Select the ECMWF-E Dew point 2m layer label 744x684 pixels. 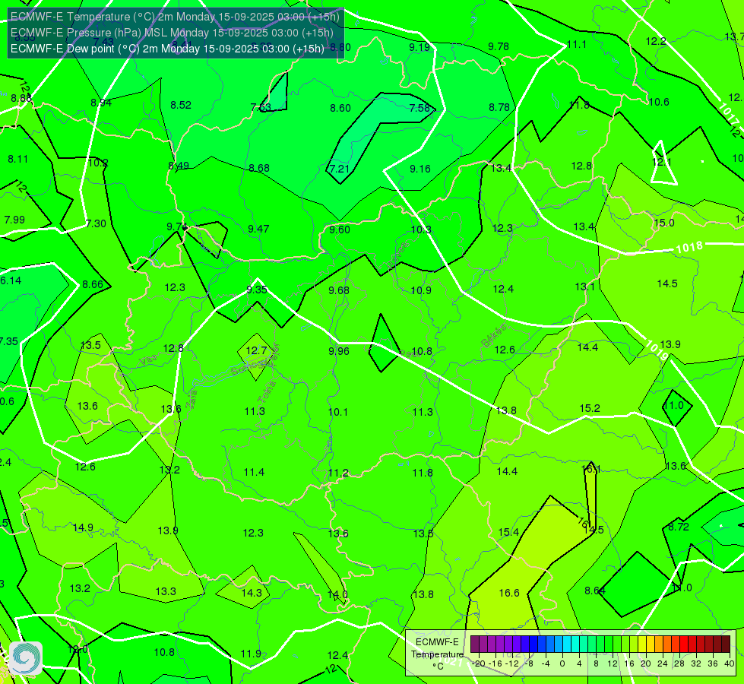pos(167,49)
